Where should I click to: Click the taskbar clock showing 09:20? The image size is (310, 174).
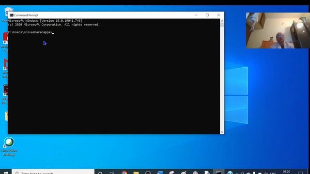(x=286, y=172)
